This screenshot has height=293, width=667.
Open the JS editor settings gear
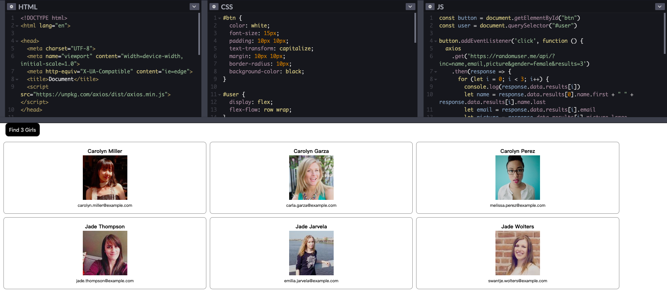[430, 7]
